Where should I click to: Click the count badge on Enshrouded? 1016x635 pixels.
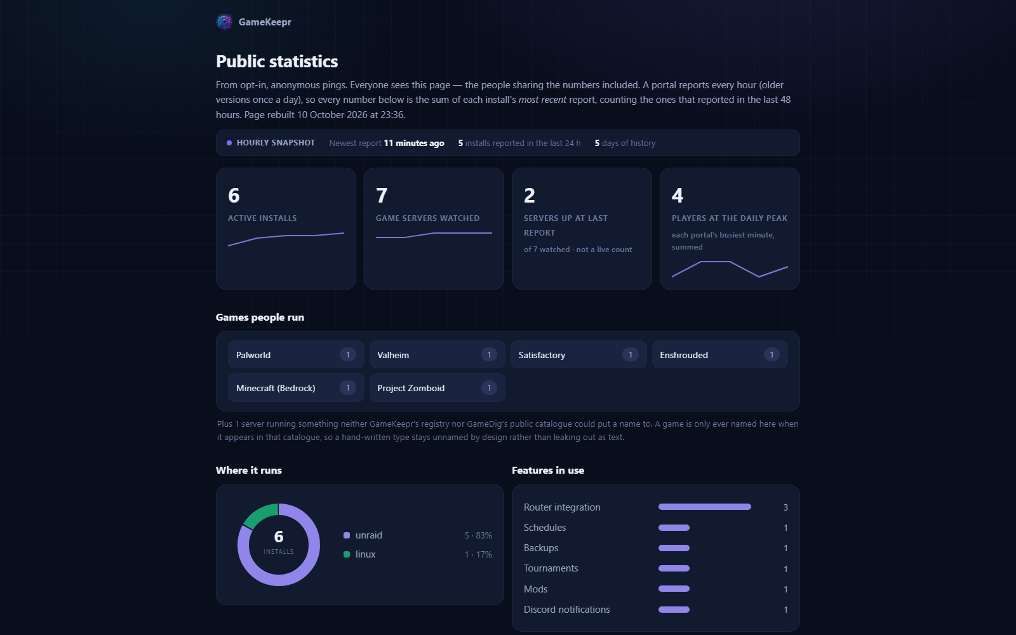(772, 354)
